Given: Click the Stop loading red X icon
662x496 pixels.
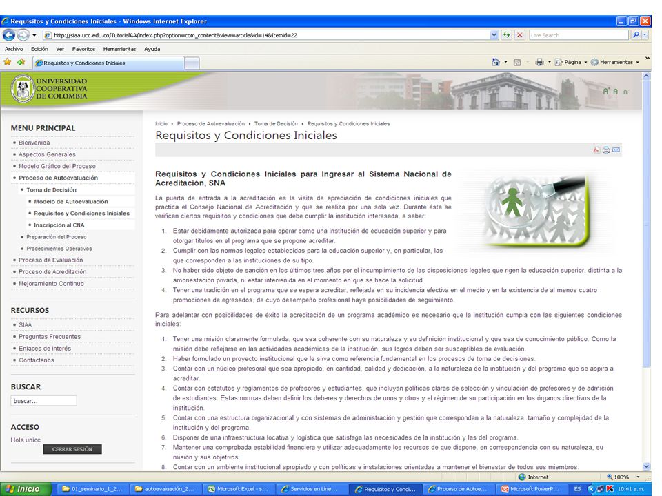Looking at the screenshot, I should coord(520,35).
